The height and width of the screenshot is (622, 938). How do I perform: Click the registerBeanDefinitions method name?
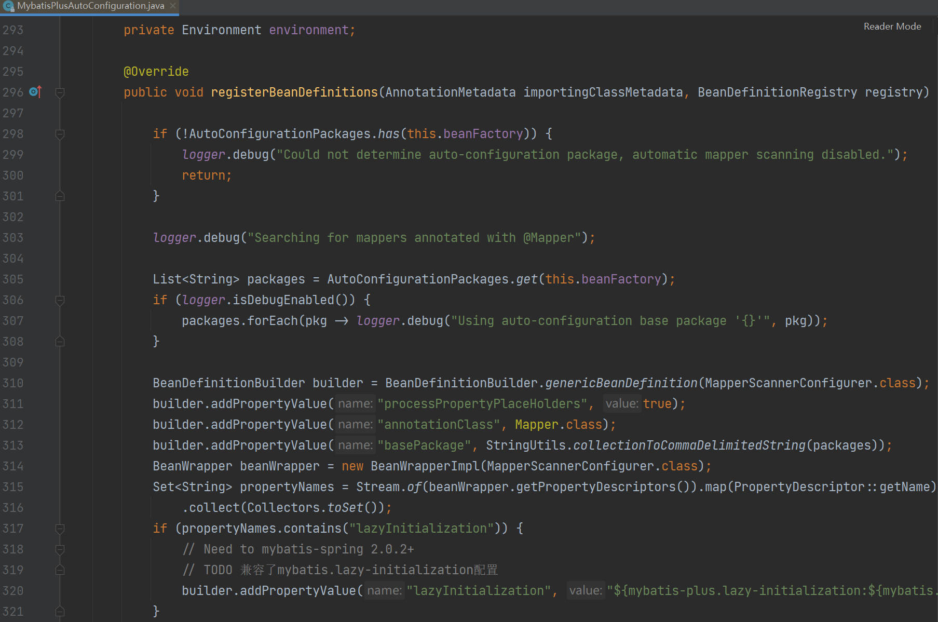pyautogui.click(x=294, y=92)
